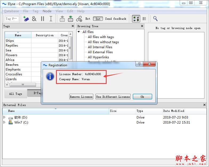Click the Remove License button
Image resolution: width=209 pixels, height=167 pixels.
(x=81, y=97)
